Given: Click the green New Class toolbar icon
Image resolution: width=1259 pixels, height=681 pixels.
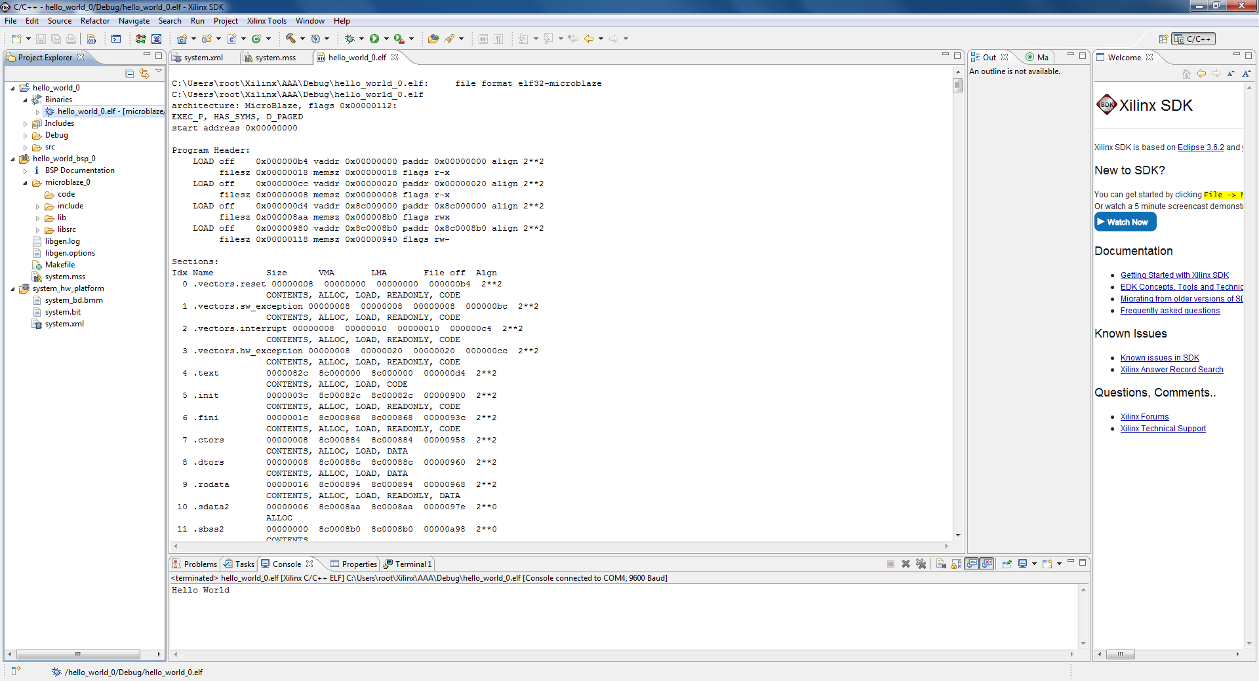Looking at the screenshot, I should pyautogui.click(x=256, y=39).
